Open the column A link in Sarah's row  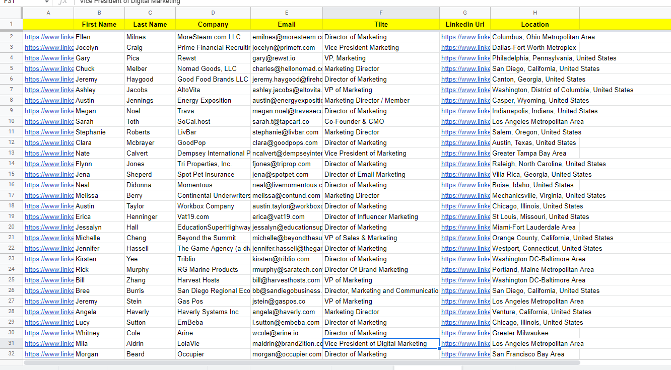pyautogui.click(x=49, y=121)
